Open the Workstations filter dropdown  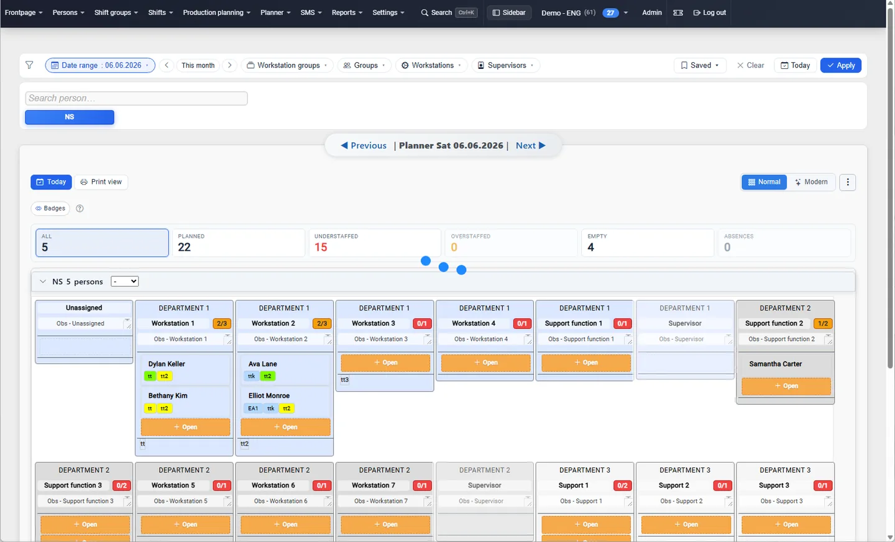coord(431,65)
